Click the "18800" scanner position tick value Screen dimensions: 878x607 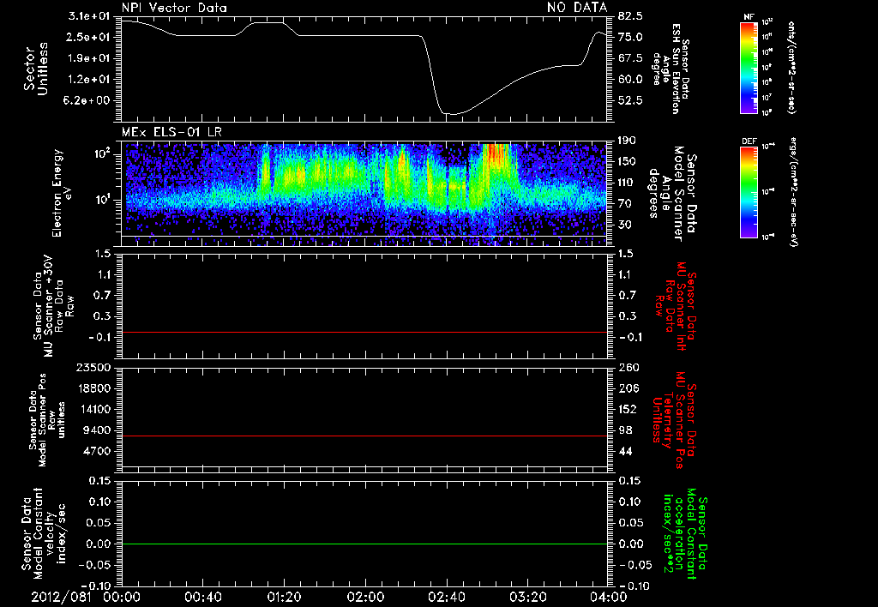tap(94, 388)
